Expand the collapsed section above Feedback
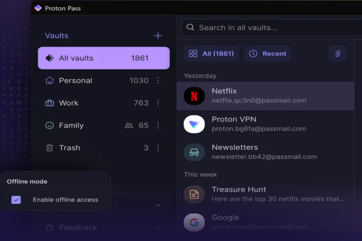362x241 pixels. (158, 205)
